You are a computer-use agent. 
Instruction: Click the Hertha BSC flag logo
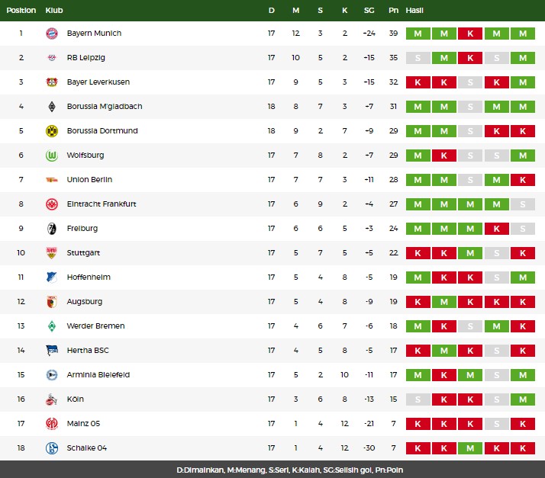tap(52, 350)
